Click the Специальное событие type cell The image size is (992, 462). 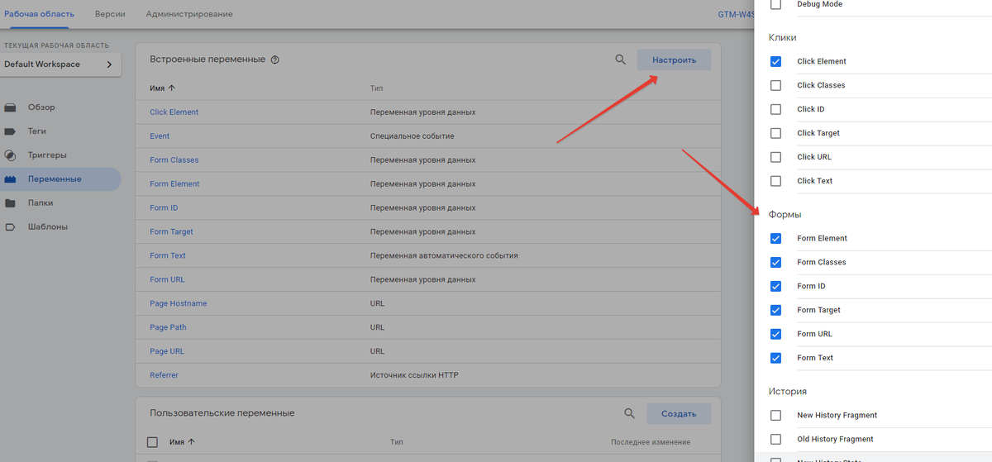click(412, 136)
